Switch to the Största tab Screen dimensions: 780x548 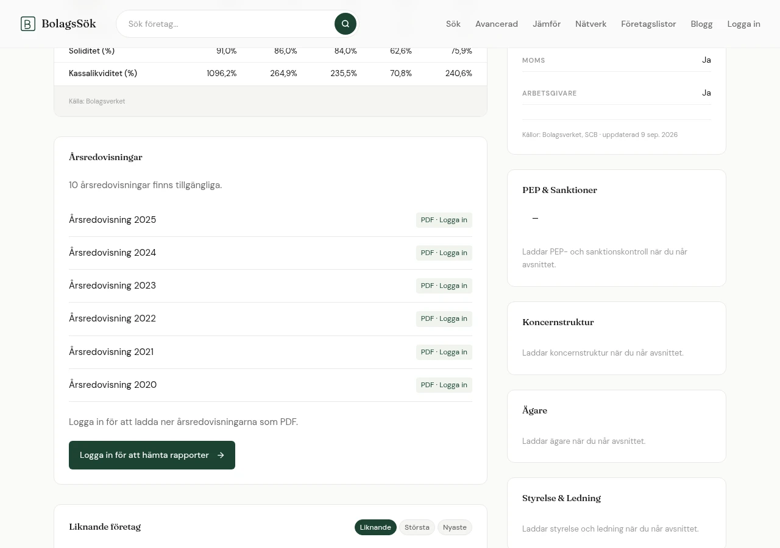[417, 527]
